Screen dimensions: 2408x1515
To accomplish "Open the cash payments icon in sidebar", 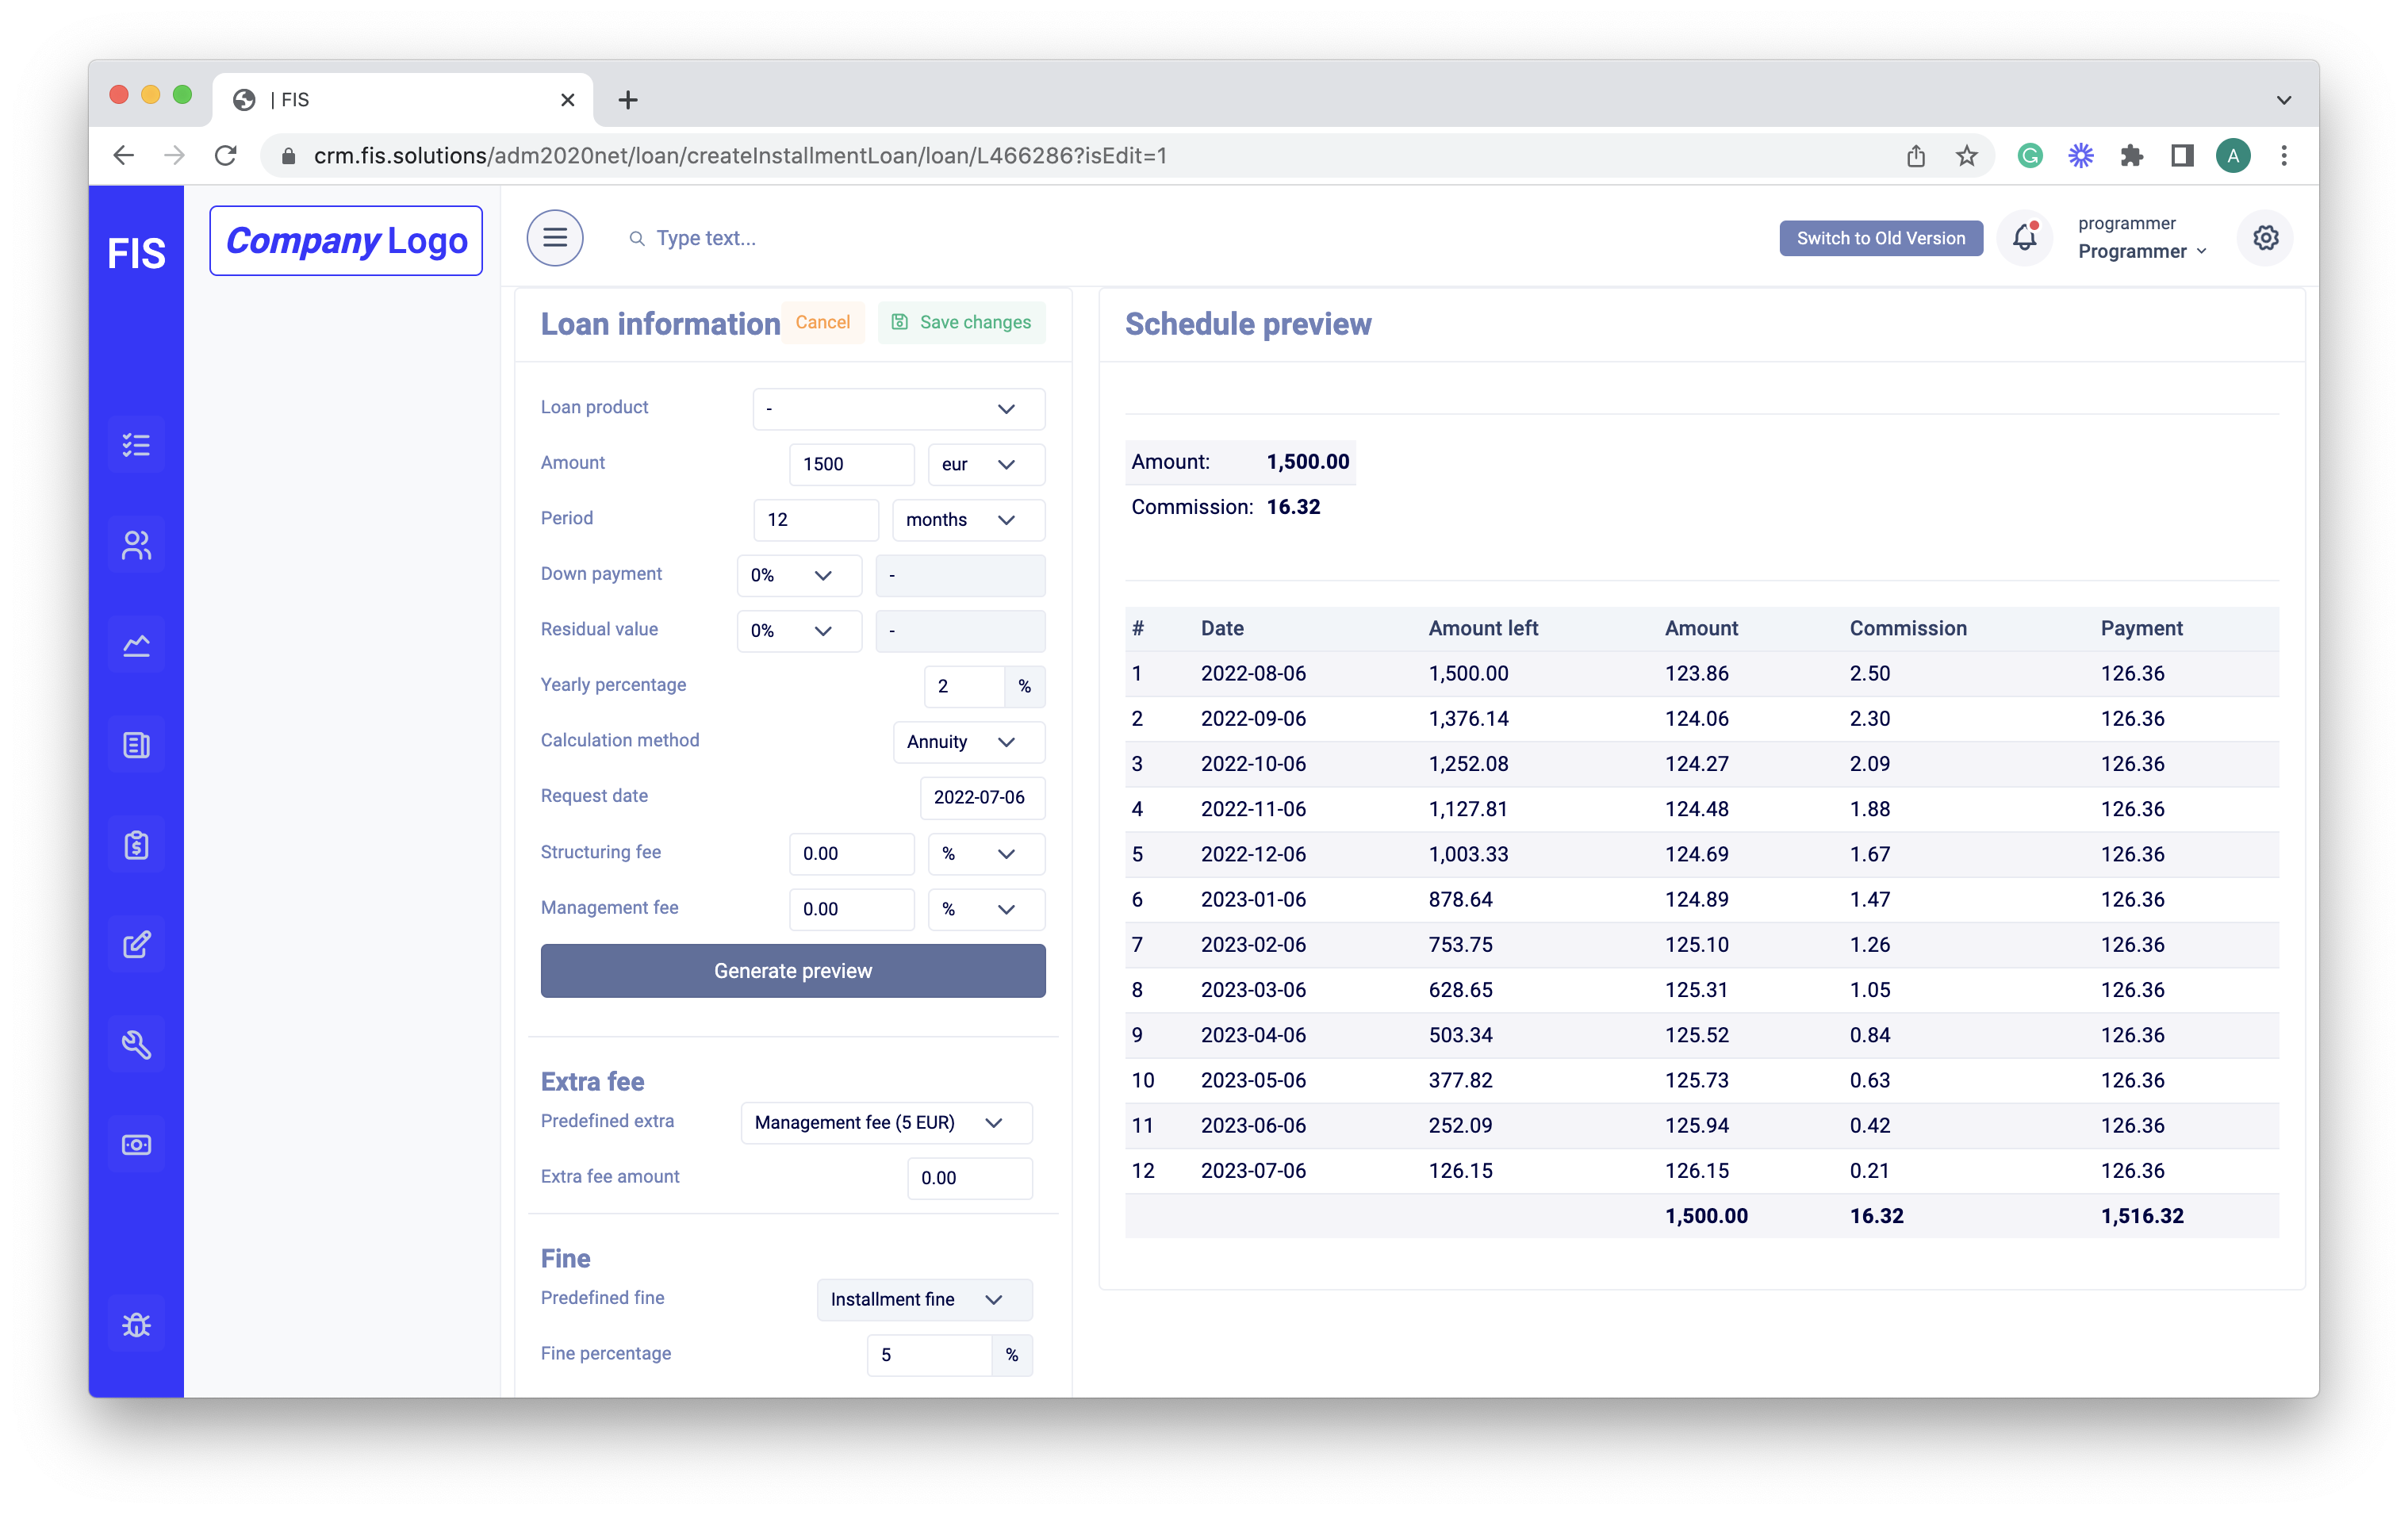I will [136, 1143].
